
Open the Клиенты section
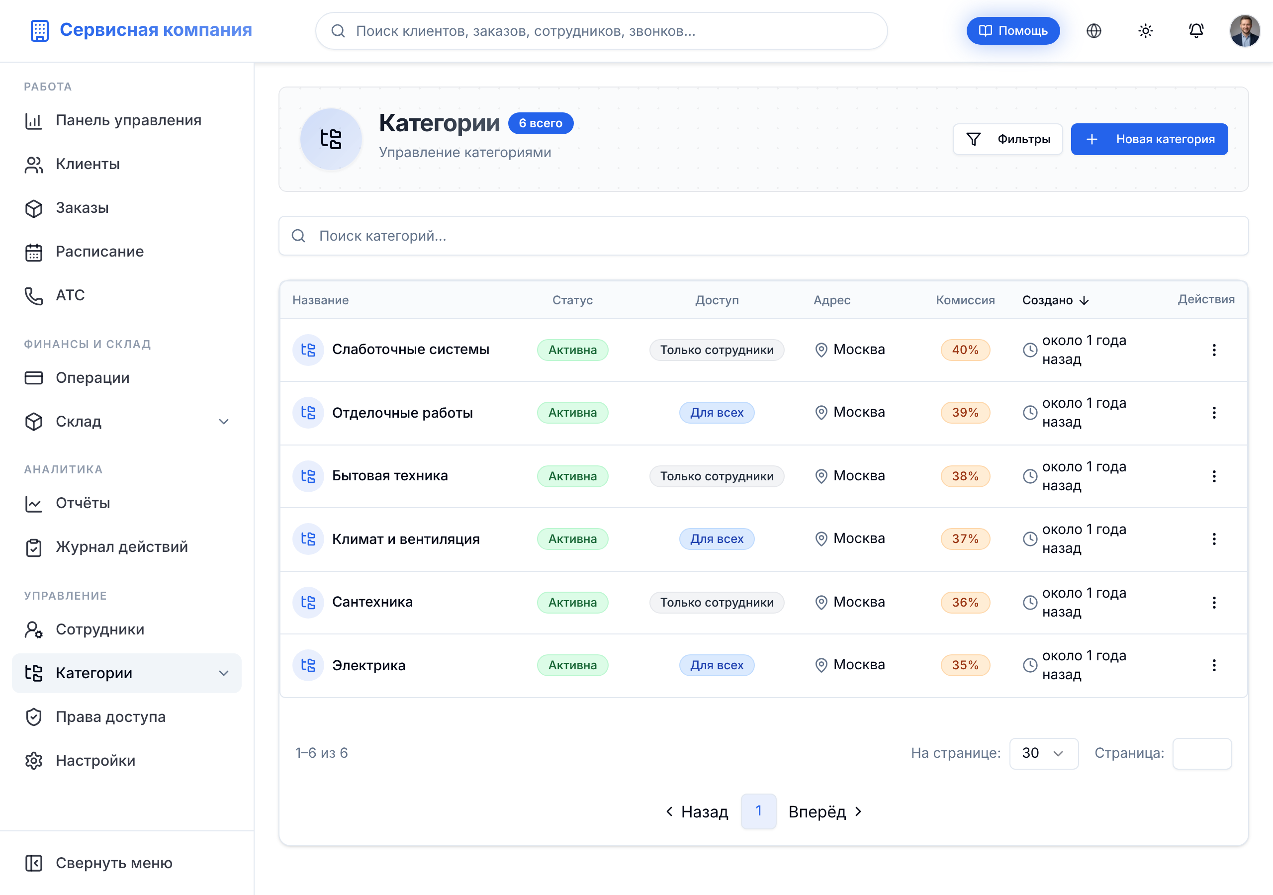(126, 164)
